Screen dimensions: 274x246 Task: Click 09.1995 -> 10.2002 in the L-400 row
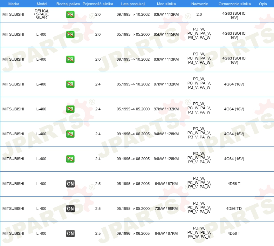(x=133, y=60)
